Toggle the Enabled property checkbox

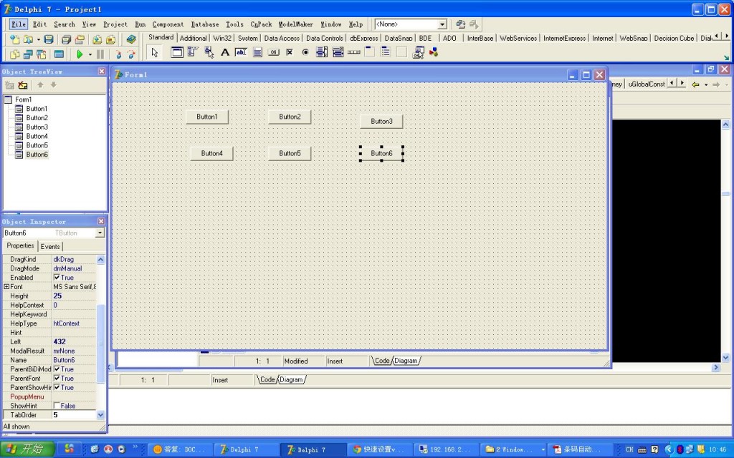[x=57, y=278]
